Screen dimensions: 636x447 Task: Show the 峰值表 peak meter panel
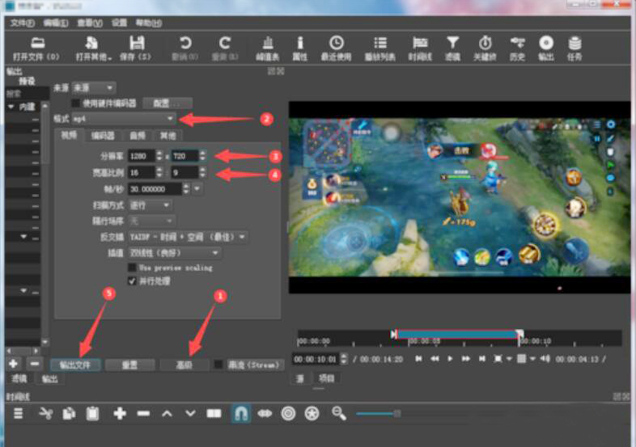click(x=268, y=48)
